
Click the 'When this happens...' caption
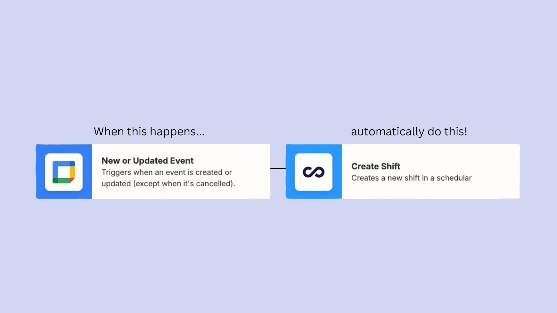tap(149, 132)
